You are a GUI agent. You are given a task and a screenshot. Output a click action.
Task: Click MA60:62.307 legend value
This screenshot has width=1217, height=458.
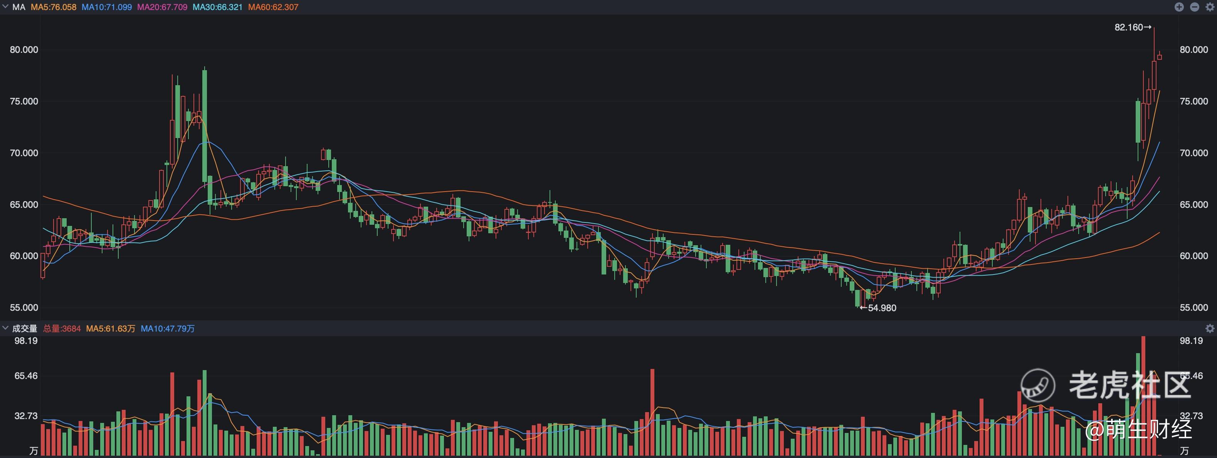click(x=273, y=7)
